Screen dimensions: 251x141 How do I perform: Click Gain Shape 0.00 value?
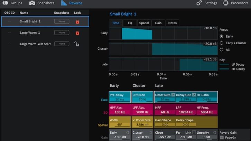click(165, 125)
